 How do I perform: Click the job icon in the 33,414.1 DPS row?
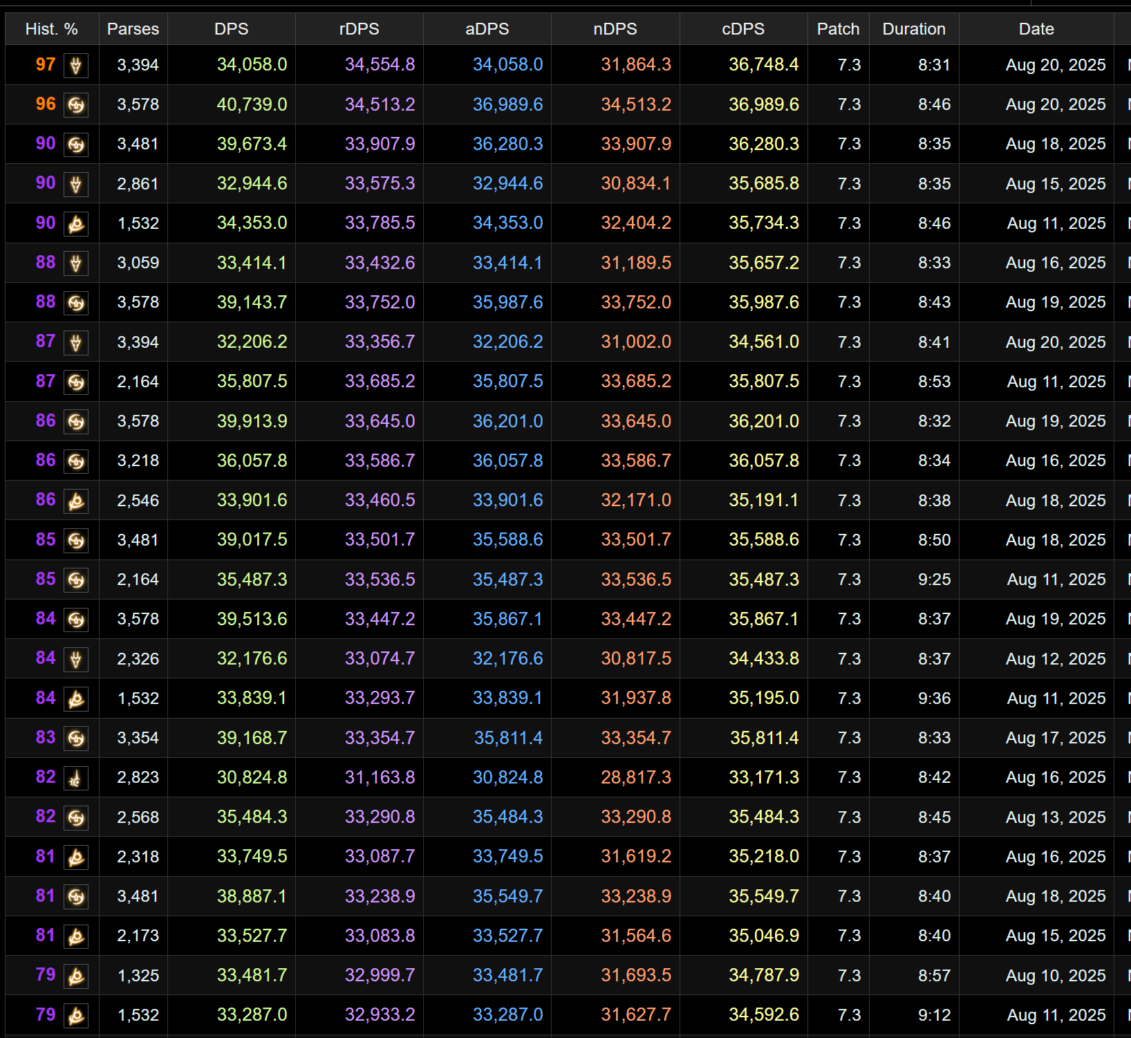click(x=76, y=263)
